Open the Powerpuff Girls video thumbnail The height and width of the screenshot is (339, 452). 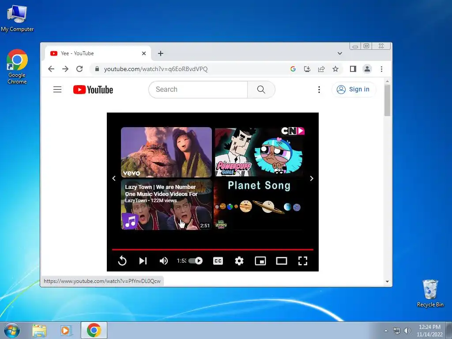pyautogui.click(x=260, y=152)
